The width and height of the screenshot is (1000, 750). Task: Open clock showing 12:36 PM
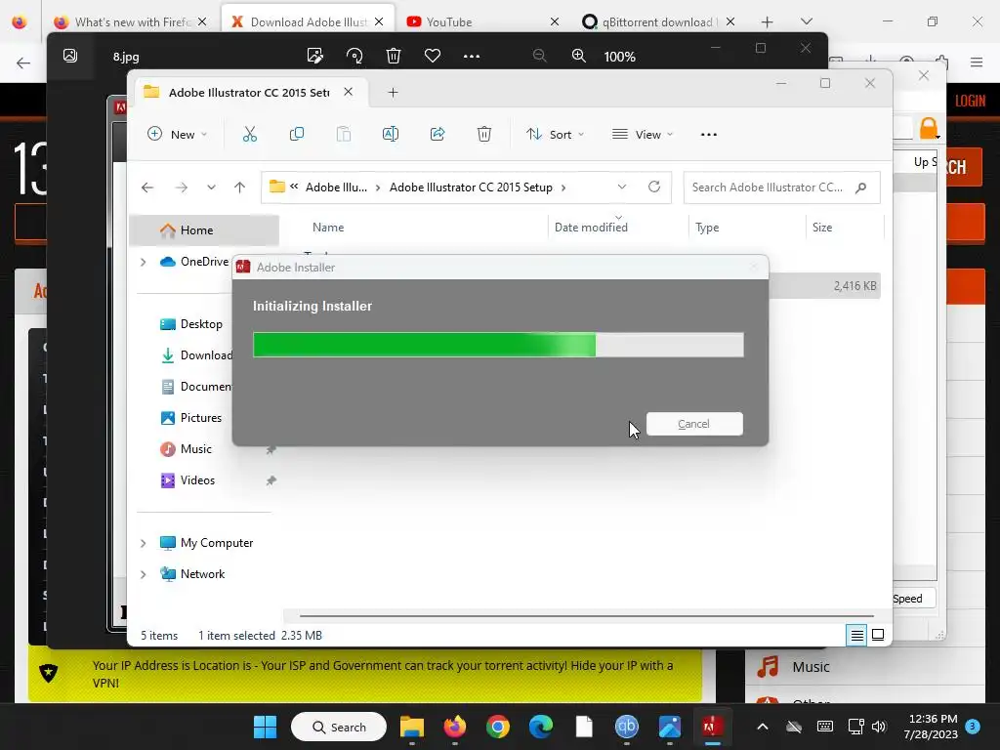[x=931, y=727]
